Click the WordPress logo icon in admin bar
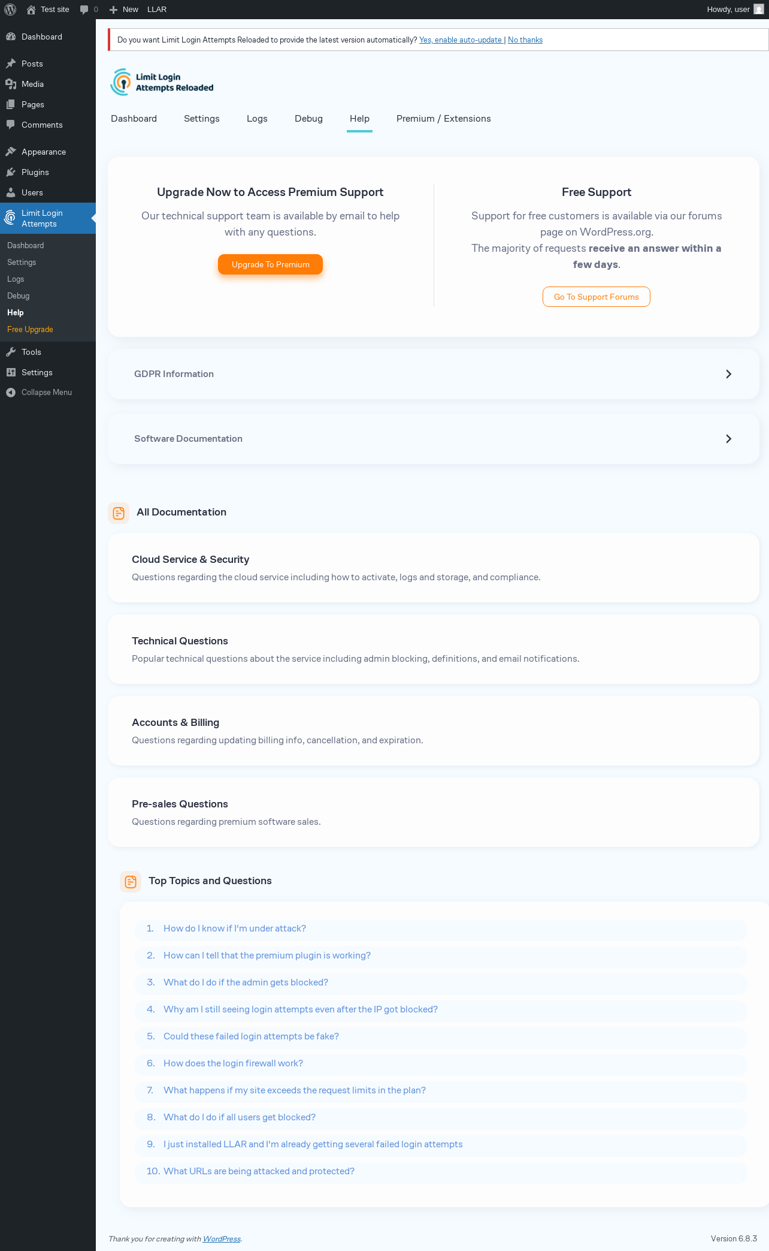Viewport: 769px width, 1251px height. [x=10, y=10]
